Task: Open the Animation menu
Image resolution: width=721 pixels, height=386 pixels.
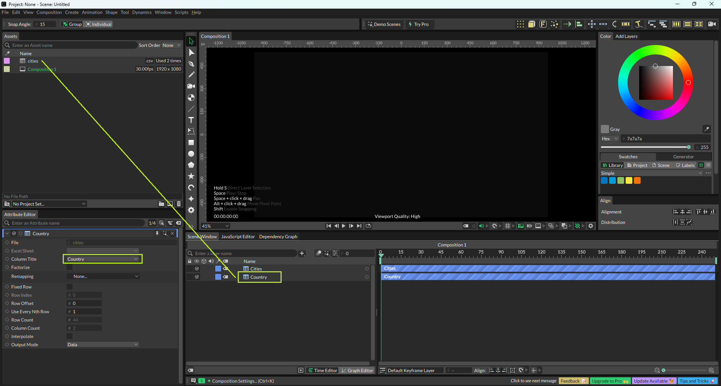Action: (92, 12)
